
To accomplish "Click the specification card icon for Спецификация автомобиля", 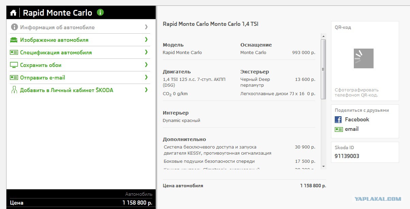I will point(14,52).
